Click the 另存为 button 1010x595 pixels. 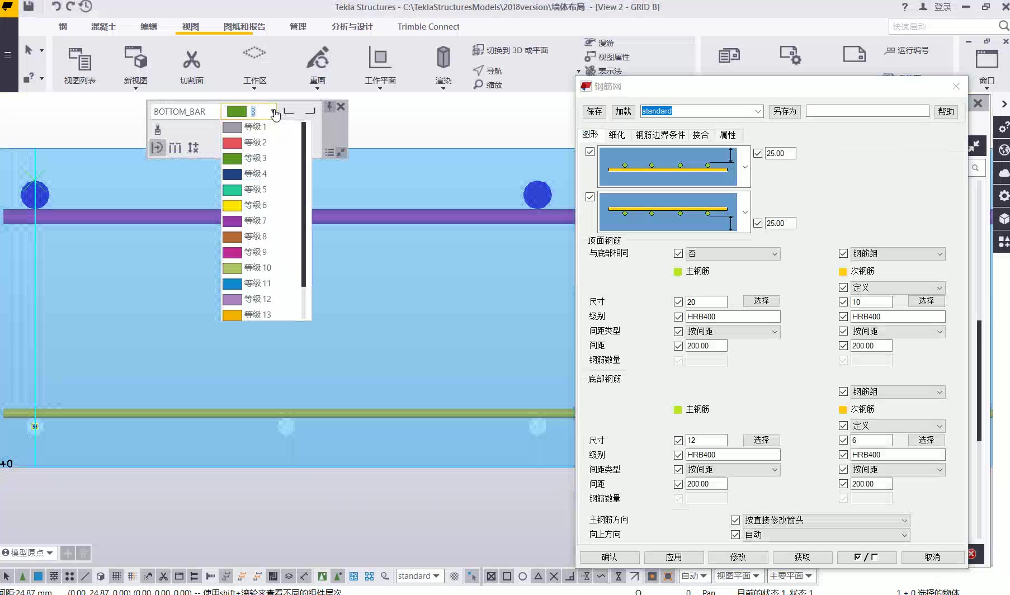pyautogui.click(x=785, y=111)
